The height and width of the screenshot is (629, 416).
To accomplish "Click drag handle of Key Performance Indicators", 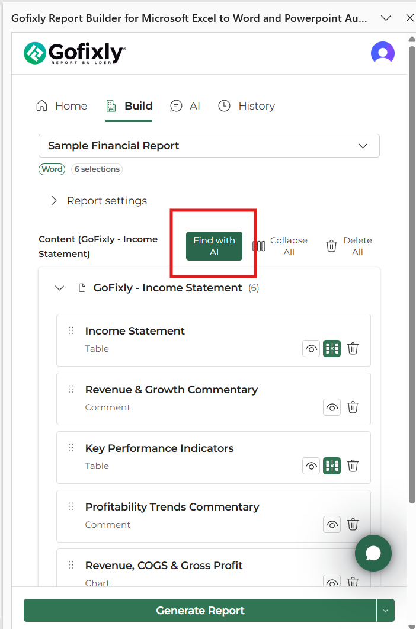I will (x=71, y=448).
